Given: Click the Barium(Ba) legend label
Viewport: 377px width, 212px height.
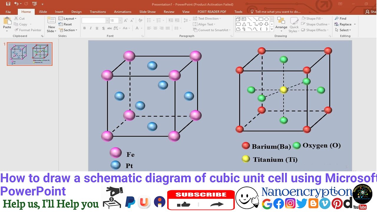Looking at the screenshot, I should tap(271, 146).
